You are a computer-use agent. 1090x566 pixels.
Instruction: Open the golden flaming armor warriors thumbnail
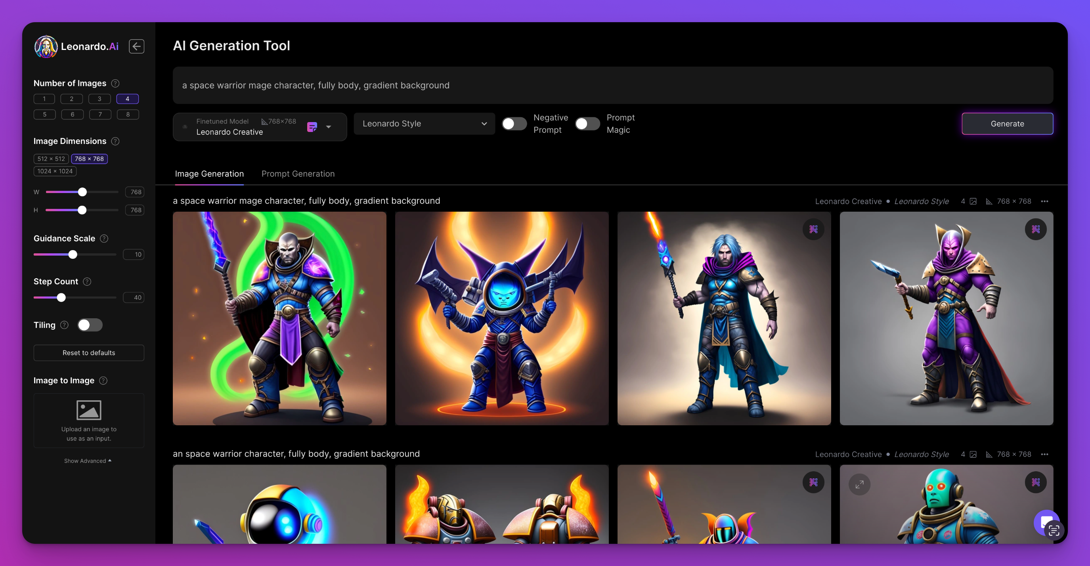click(502, 504)
